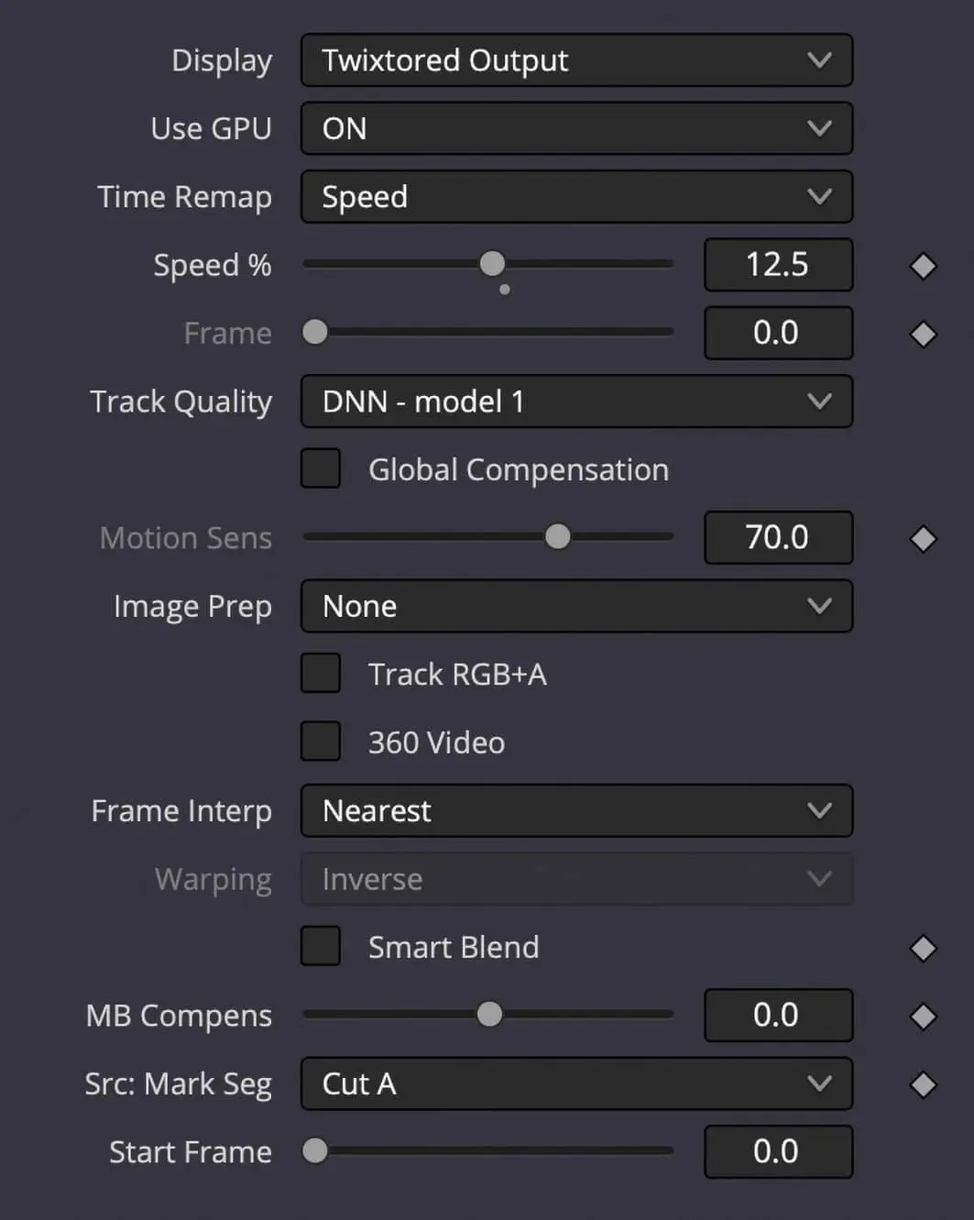Click the Speed % keyframe diamond
Screen dimensions: 974x1220
(x=923, y=266)
